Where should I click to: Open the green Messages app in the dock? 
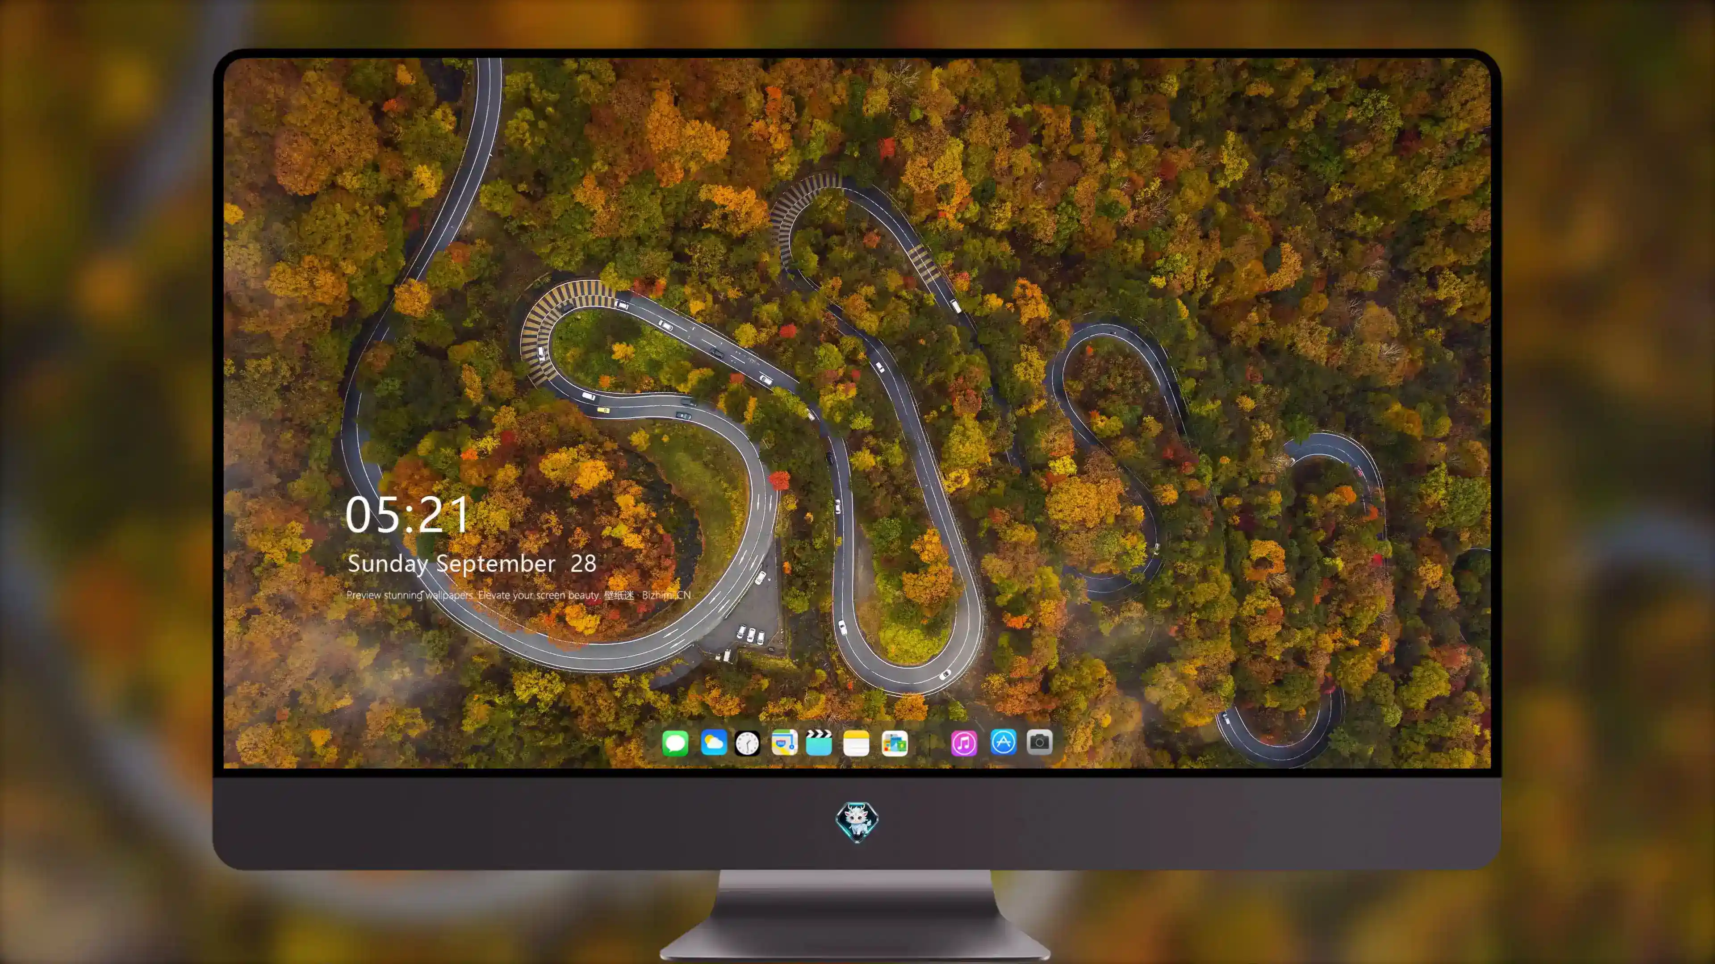(675, 743)
